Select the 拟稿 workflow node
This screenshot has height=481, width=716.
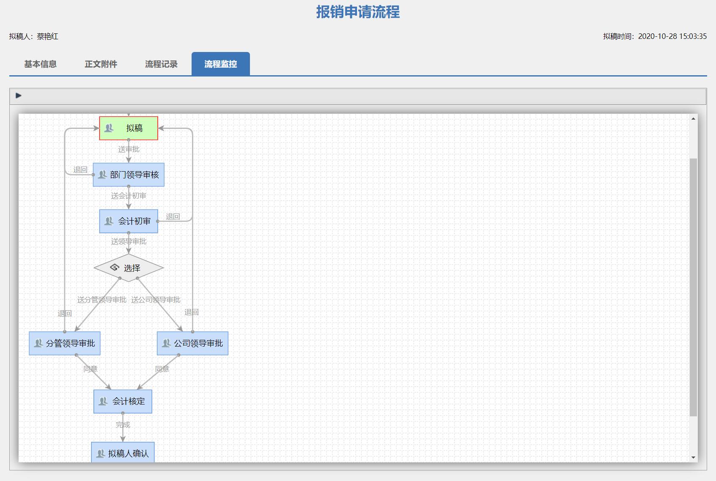[129, 128]
